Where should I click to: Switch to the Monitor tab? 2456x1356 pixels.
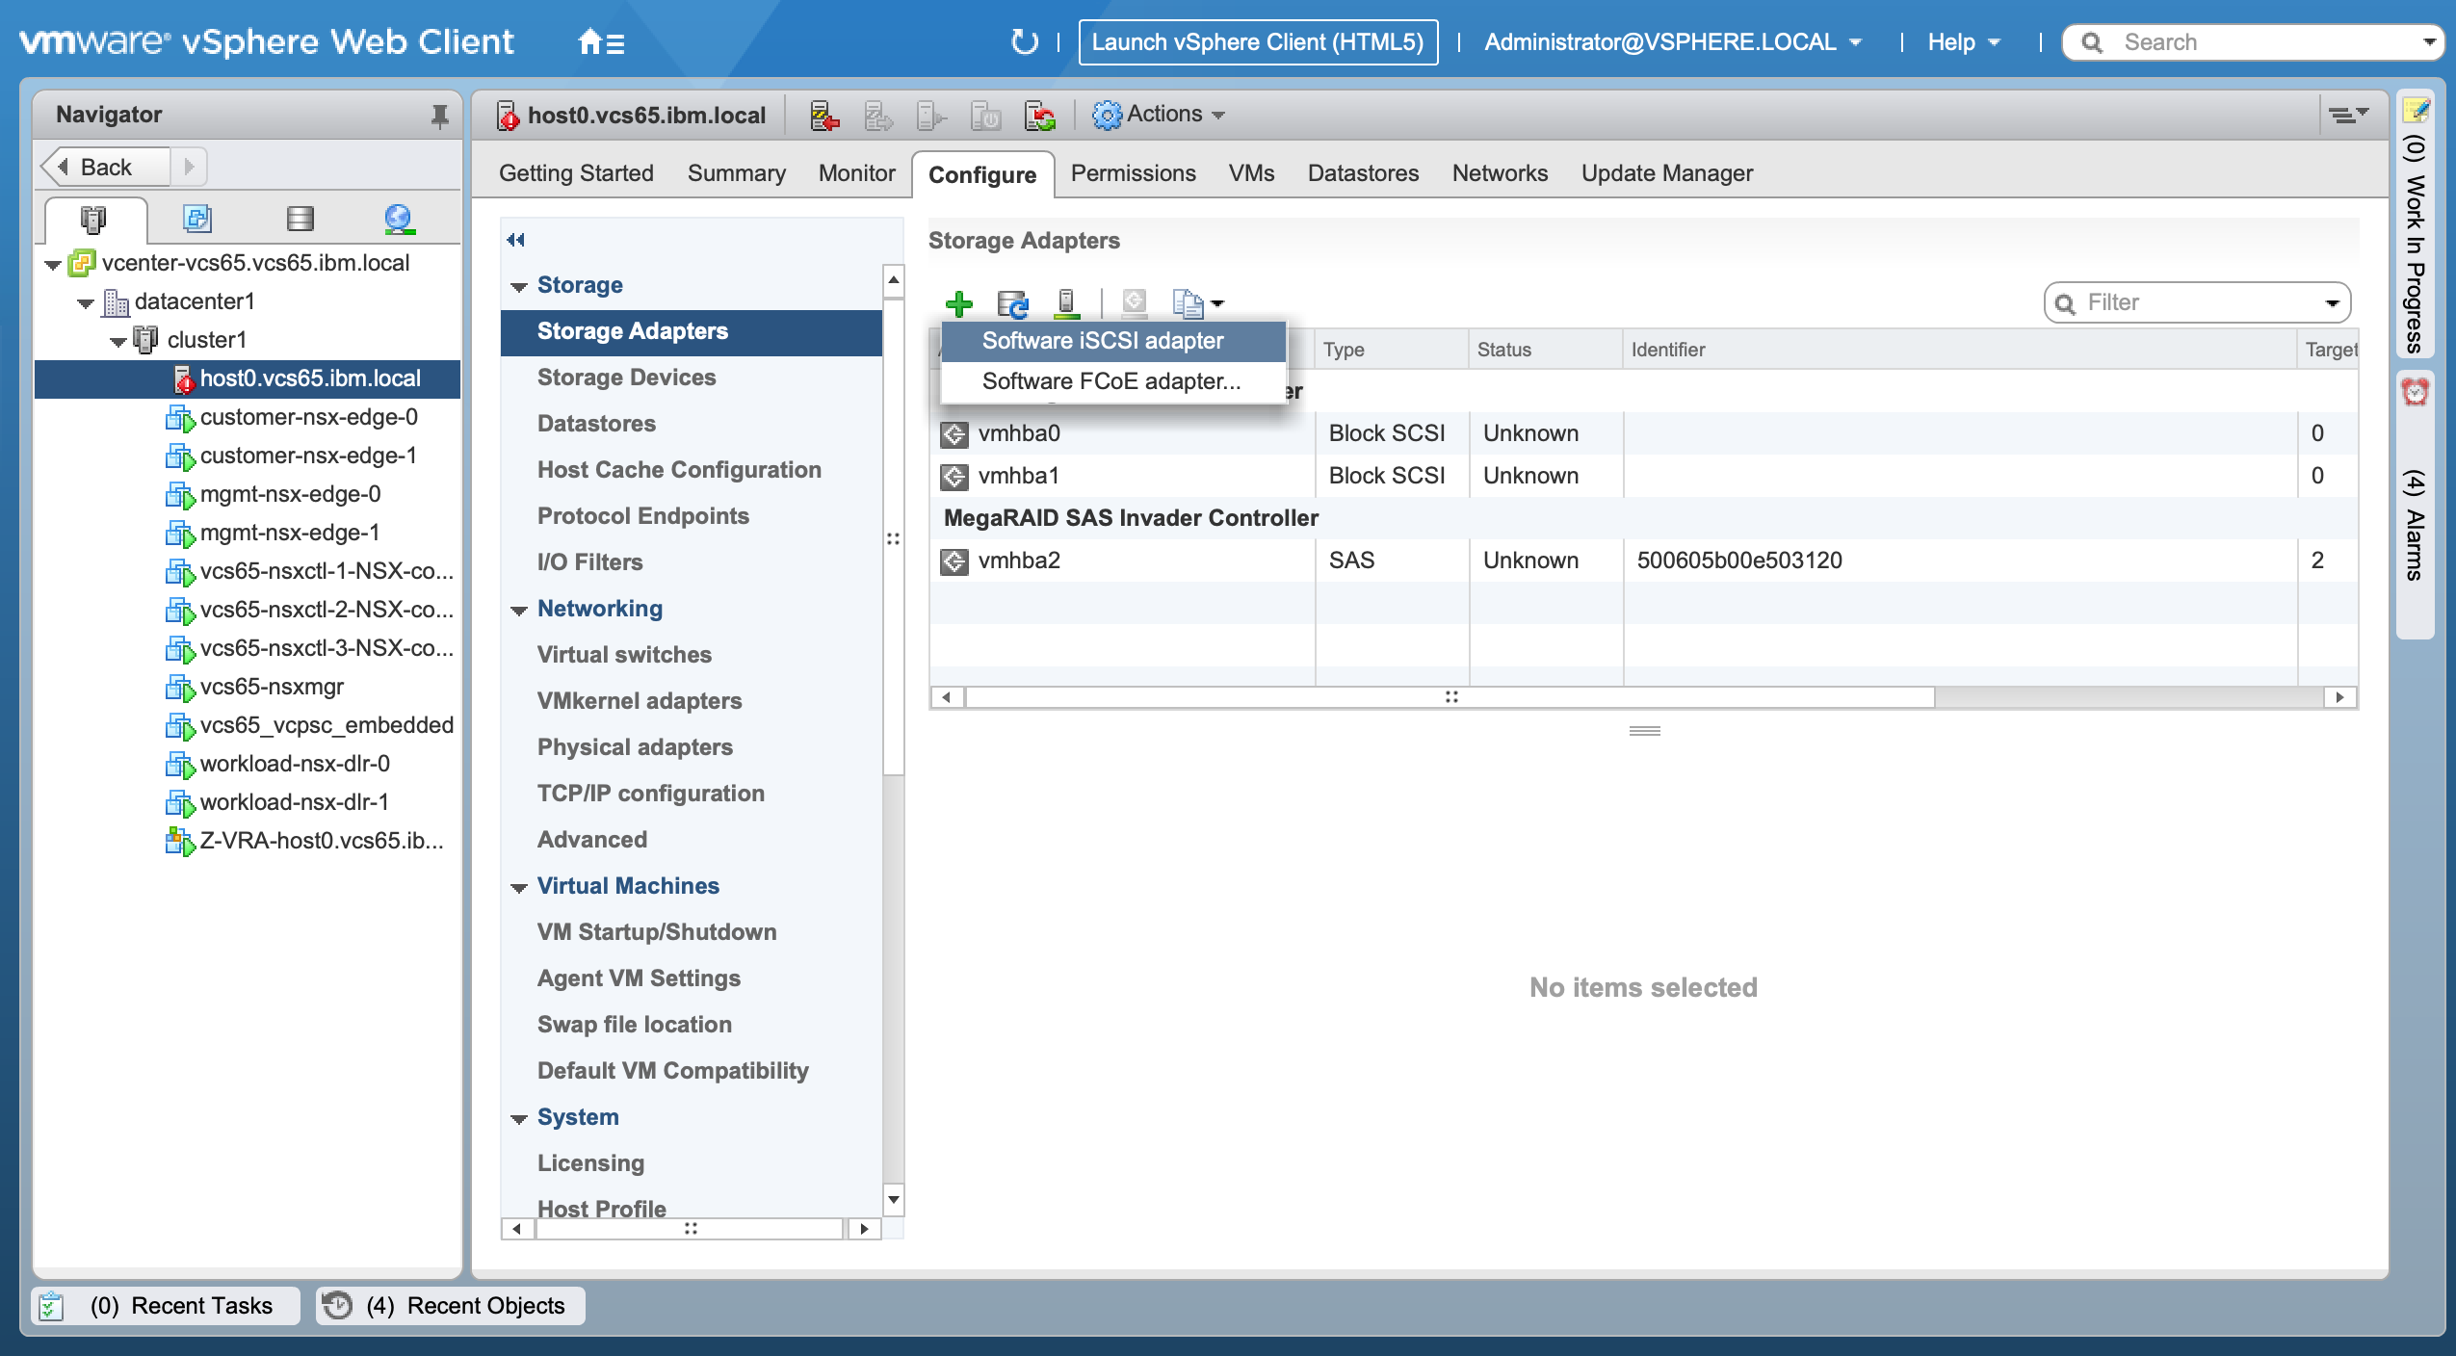point(856,173)
